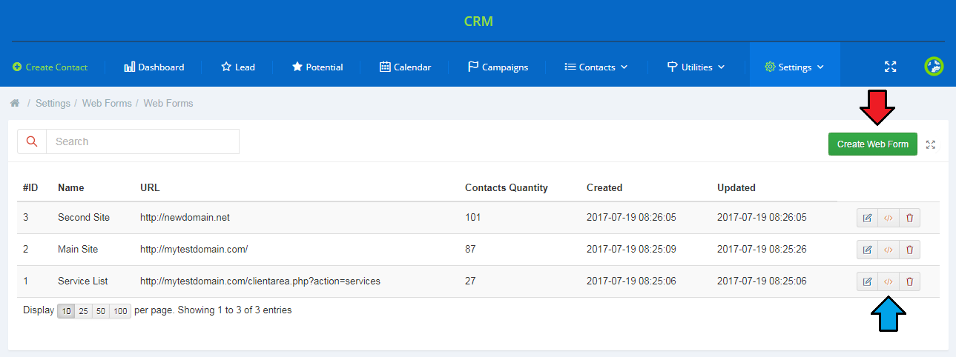Navigate to Campaigns

[498, 67]
